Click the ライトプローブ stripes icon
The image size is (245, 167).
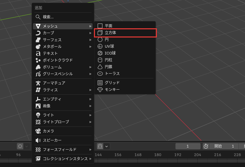click(x=38, y=122)
